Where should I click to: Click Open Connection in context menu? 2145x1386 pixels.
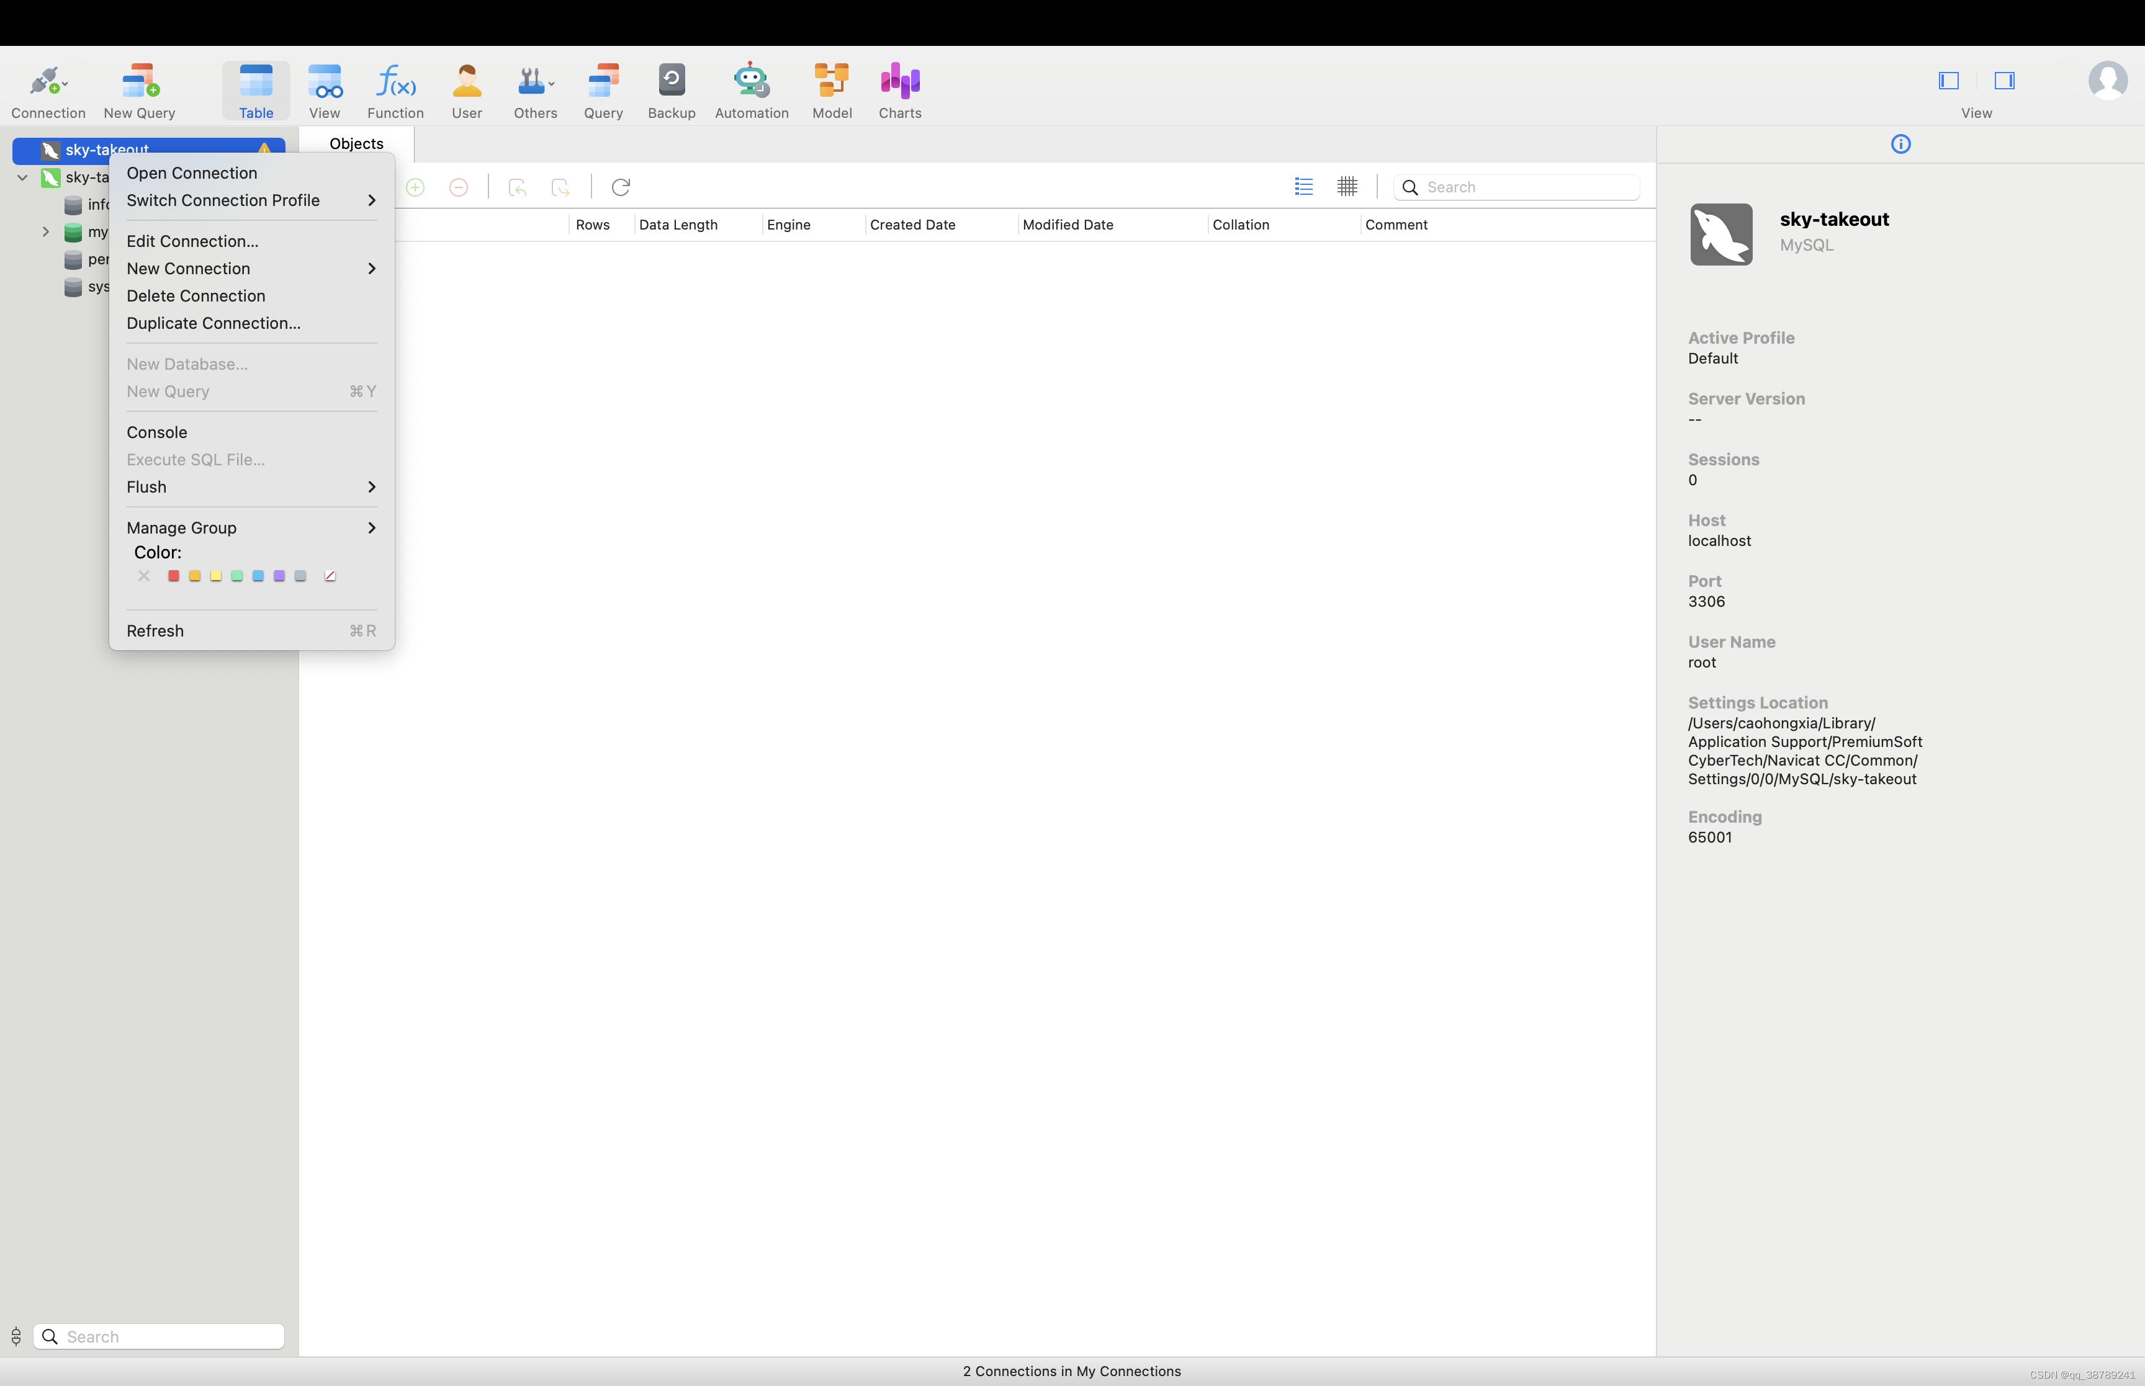pyautogui.click(x=192, y=173)
